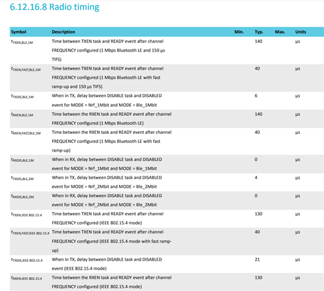
Task: Click the Typ. column header
Action: tap(259, 32)
